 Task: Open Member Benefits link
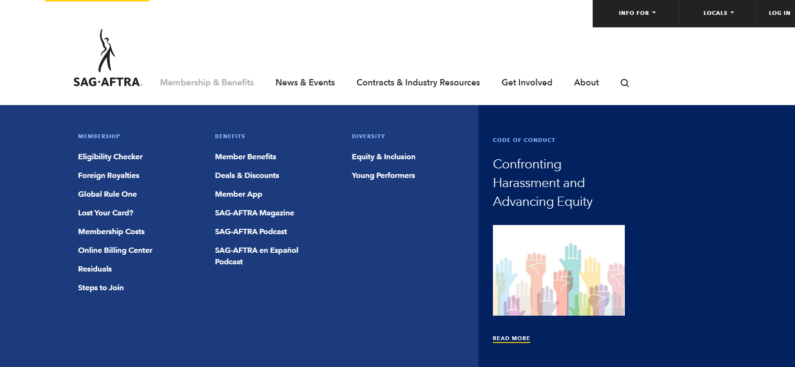(246, 157)
